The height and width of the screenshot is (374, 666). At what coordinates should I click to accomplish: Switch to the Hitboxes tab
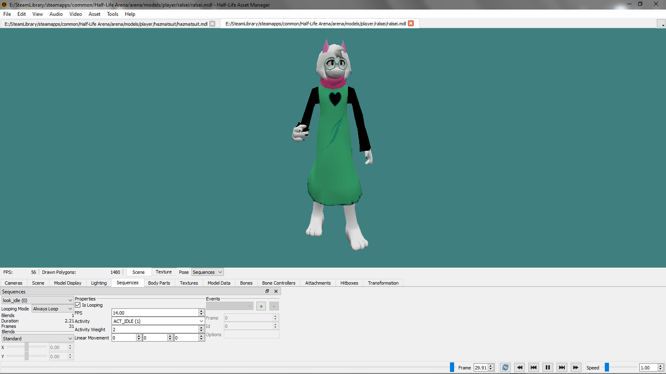[349, 283]
